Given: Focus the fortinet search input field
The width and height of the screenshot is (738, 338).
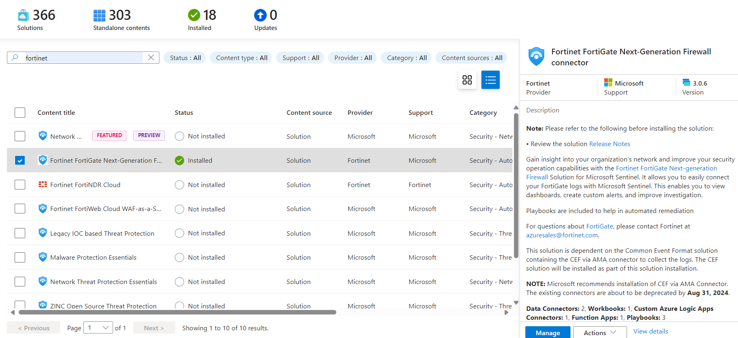Looking at the screenshot, I should pyautogui.click(x=83, y=58).
